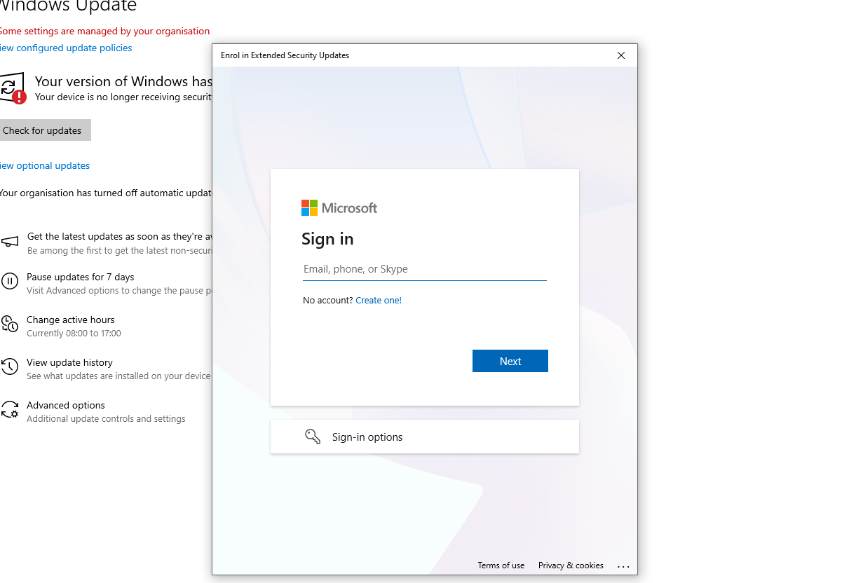This screenshot has height=583, width=856.
Task: Click the update status icon with red alert
Action: click(x=12, y=88)
